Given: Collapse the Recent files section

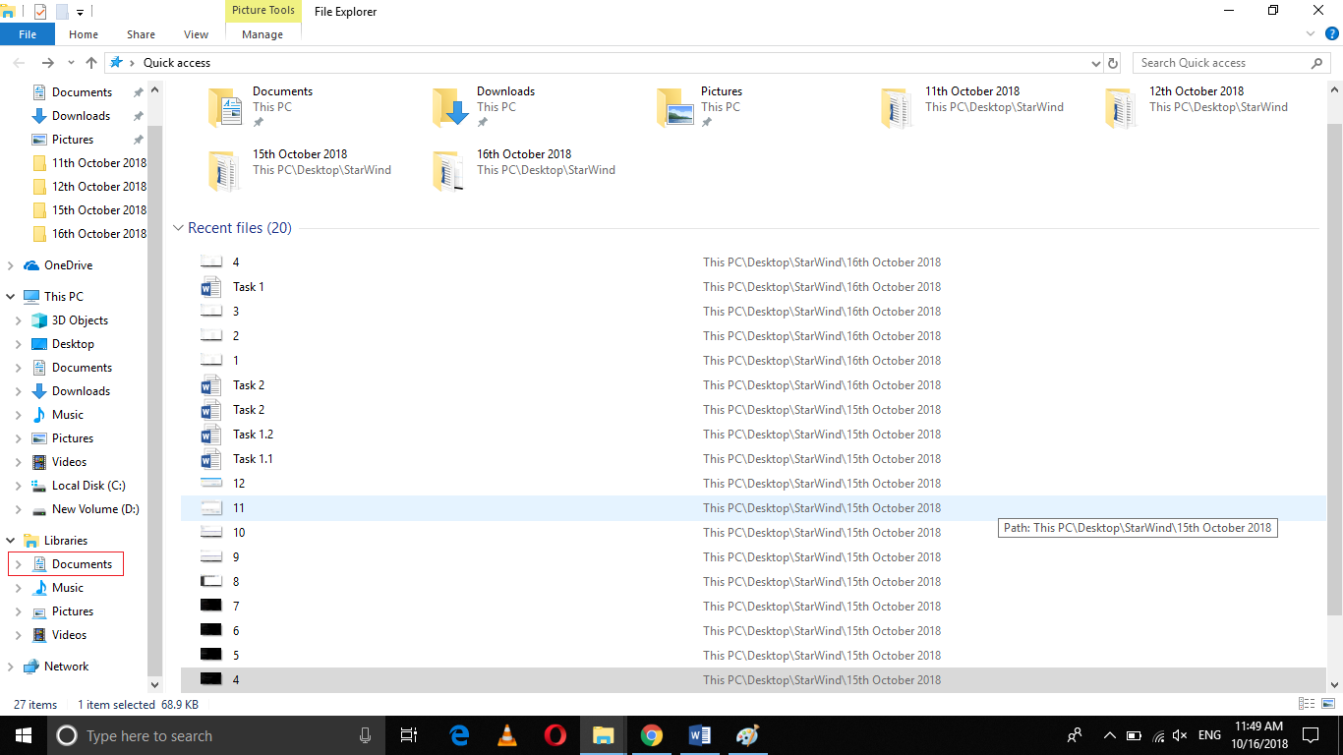Looking at the screenshot, I should pyautogui.click(x=178, y=227).
